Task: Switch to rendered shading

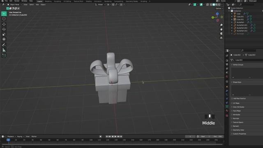Action: point(219,5)
